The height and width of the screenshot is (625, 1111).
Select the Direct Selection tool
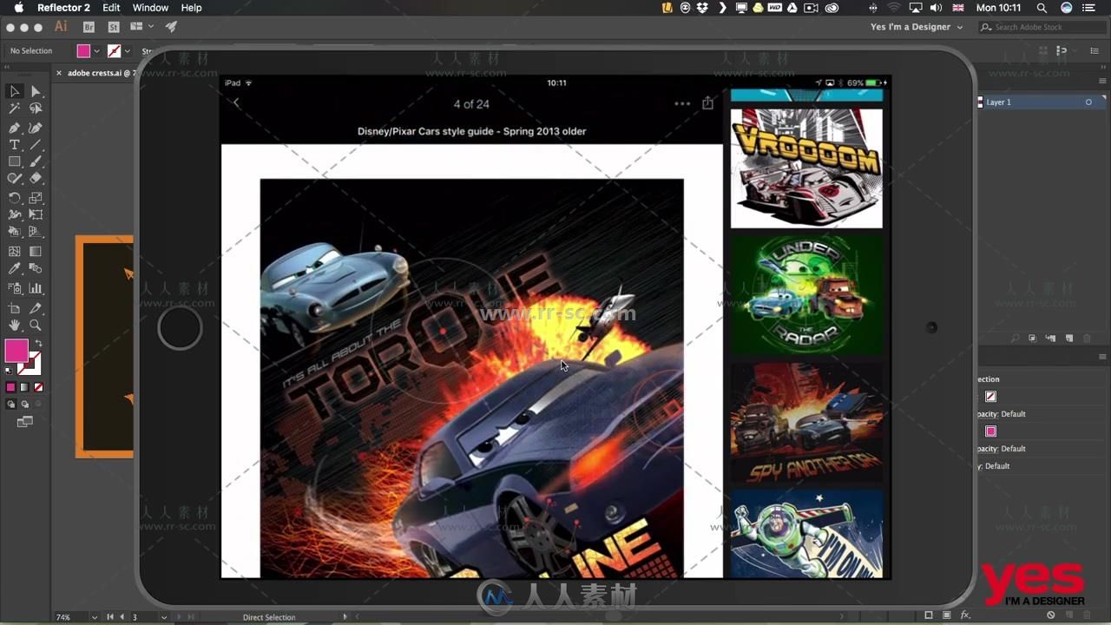36,91
